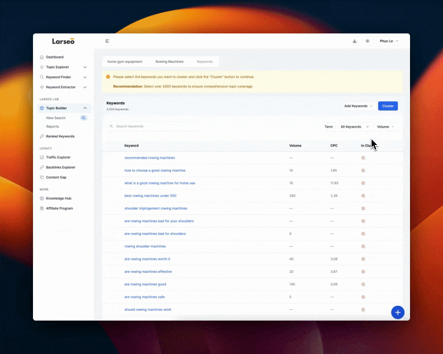Click cluster status icon for best rowing machines under 500

pyautogui.click(x=363, y=196)
